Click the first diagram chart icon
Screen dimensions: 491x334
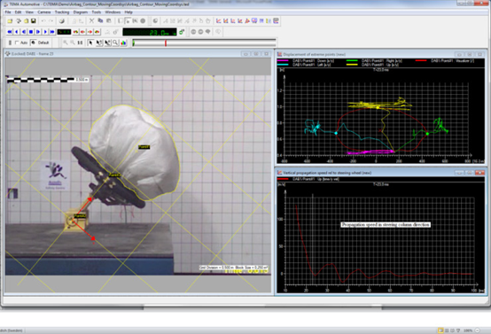[219, 21]
